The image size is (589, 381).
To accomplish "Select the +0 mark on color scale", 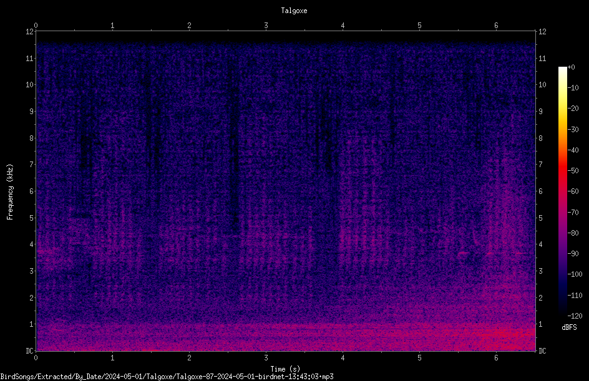I will [x=571, y=67].
